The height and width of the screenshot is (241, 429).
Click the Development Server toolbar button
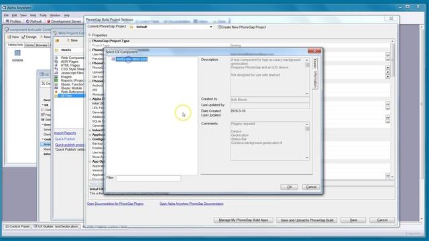pos(64,21)
